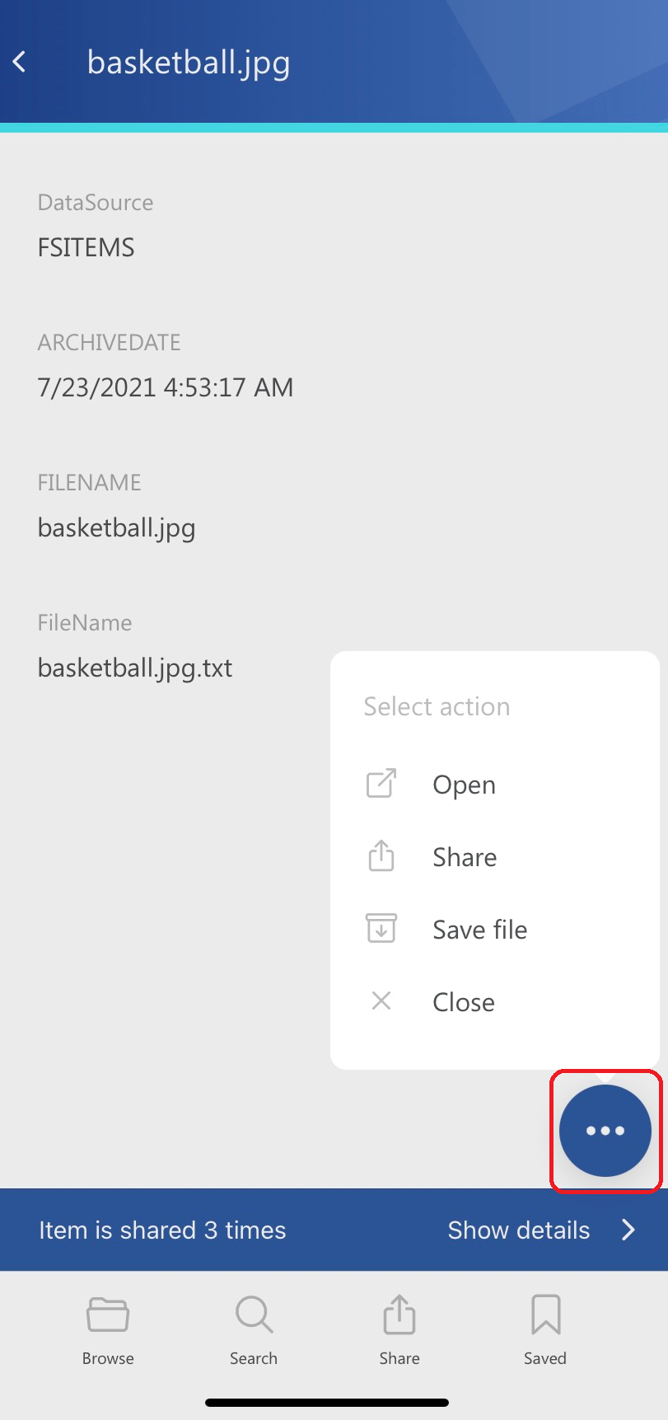The width and height of the screenshot is (668, 1420).
Task: Click the "Show details" link
Action: (x=519, y=1230)
